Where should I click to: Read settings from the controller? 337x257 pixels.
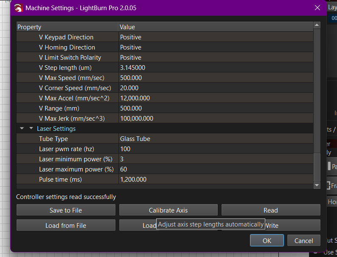(x=270, y=210)
